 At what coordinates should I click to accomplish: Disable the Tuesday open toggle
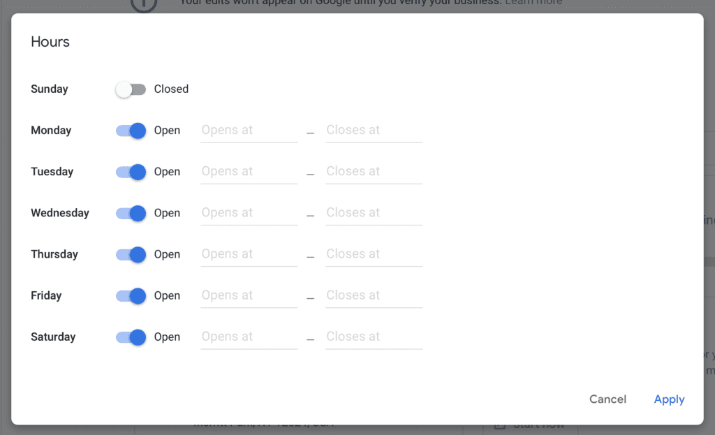pyautogui.click(x=131, y=172)
